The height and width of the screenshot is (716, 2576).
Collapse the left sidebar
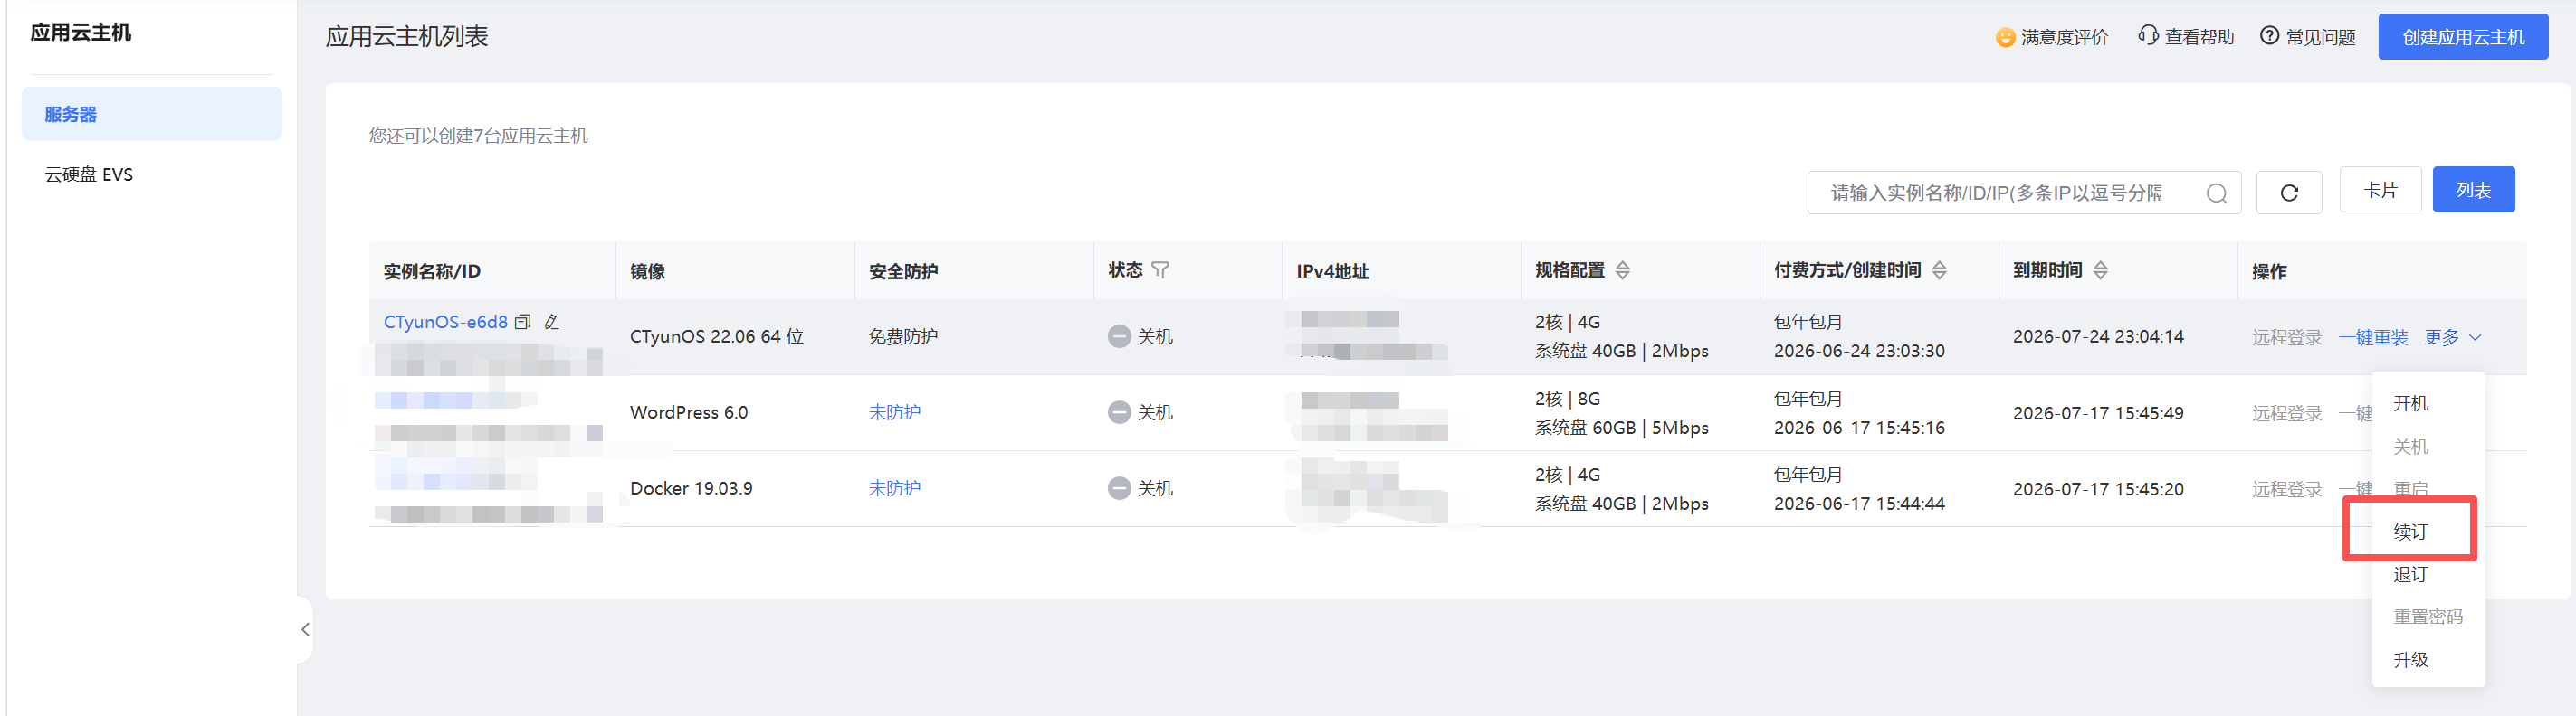[305, 629]
